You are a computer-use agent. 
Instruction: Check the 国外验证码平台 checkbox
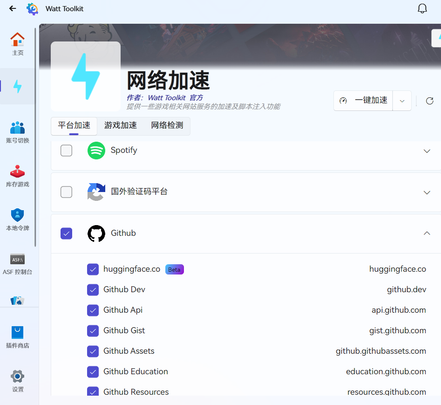pyautogui.click(x=66, y=192)
